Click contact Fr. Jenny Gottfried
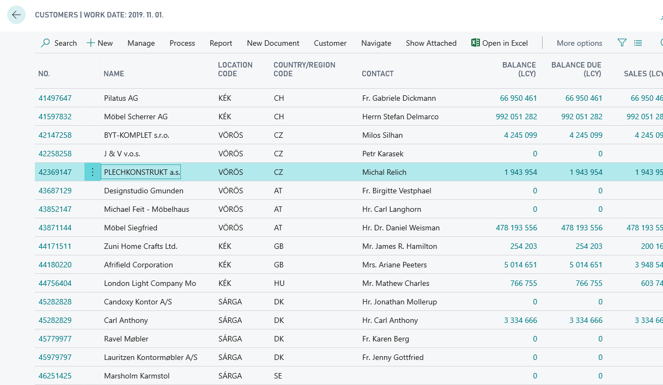The width and height of the screenshot is (663, 385). [x=393, y=357]
